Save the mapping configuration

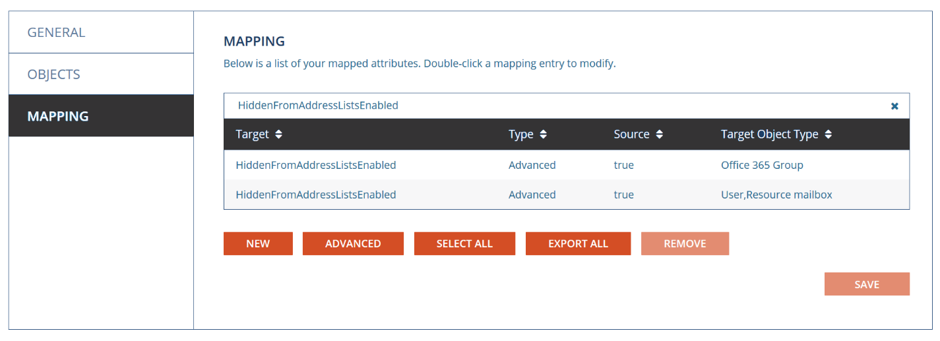(866, 284)
